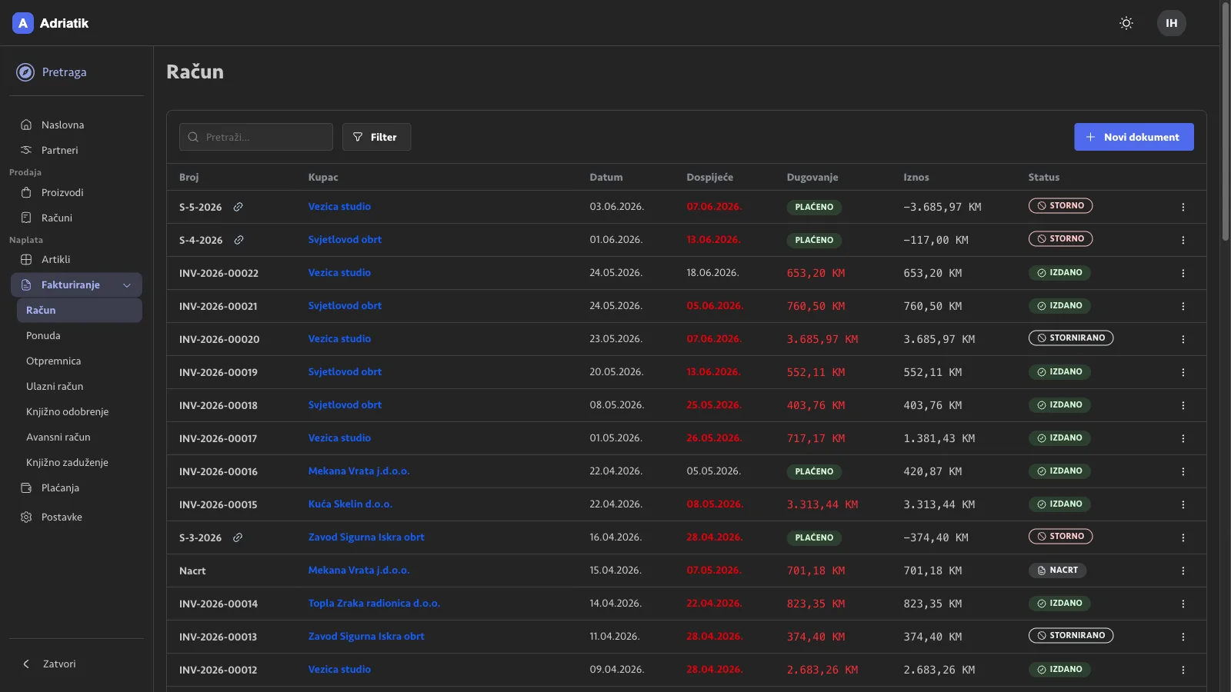Collapse the Fakturiranje section chevron

coord(127,285)
